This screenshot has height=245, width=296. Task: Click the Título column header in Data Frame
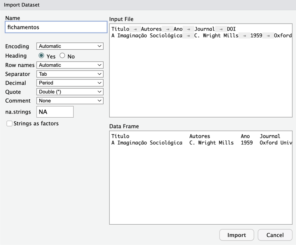pos(120,136)
